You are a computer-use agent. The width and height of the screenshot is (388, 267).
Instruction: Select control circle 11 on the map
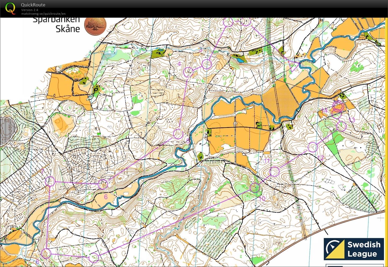[274, 172]
